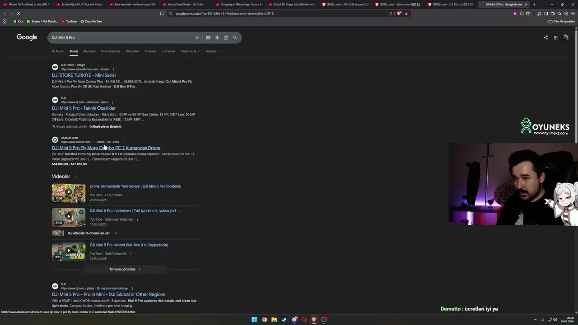Image resolution: width=578 pixels, height=325 pixels.
Task: Open more options for DJI Store Türkiye result
Action: point(113,69)
